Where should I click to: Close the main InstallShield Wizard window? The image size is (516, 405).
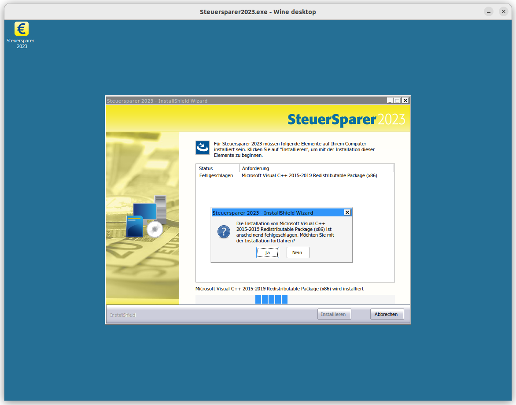(405, 100)
